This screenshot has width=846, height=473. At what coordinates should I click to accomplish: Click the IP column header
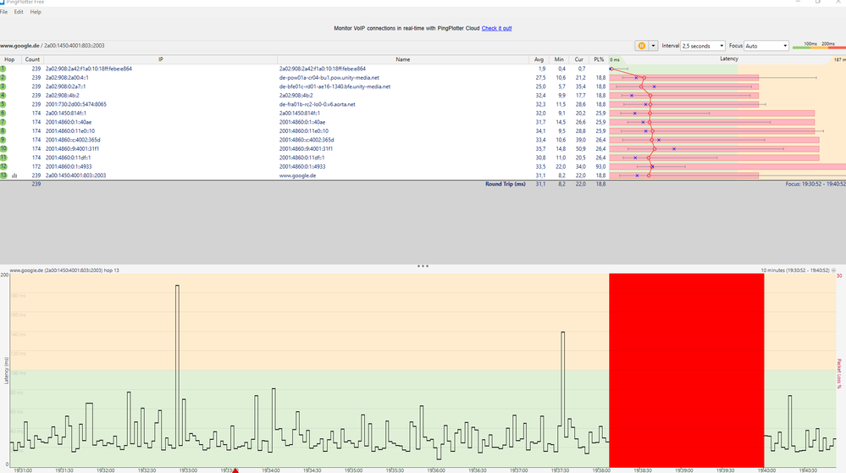(161, 59)
